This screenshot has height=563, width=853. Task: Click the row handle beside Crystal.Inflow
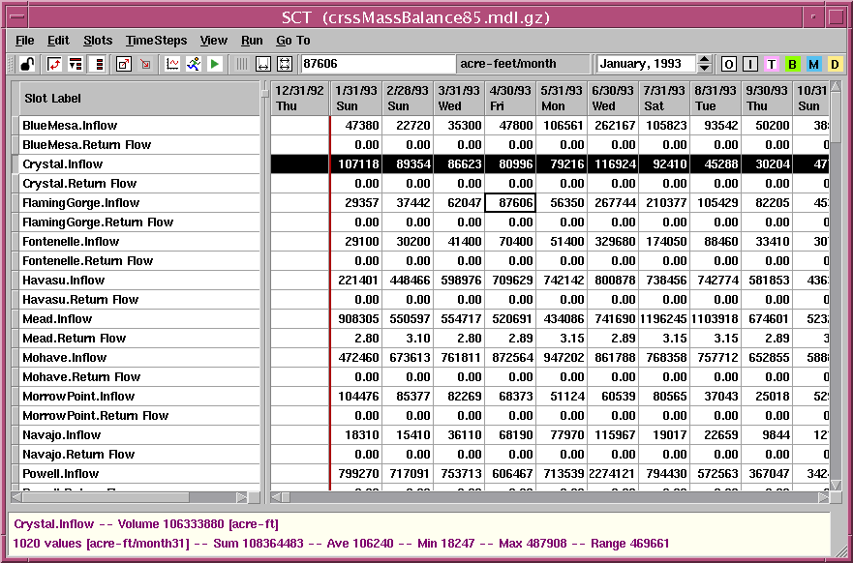click(x=15, y=164)
